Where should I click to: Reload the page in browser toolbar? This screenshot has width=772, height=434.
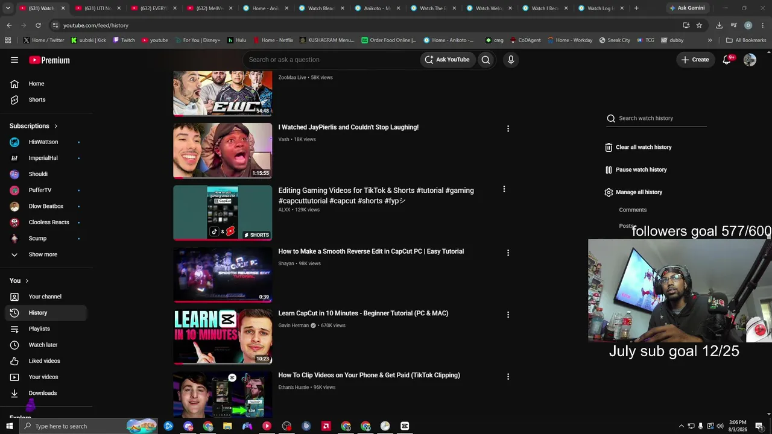(x=38, y=25)
